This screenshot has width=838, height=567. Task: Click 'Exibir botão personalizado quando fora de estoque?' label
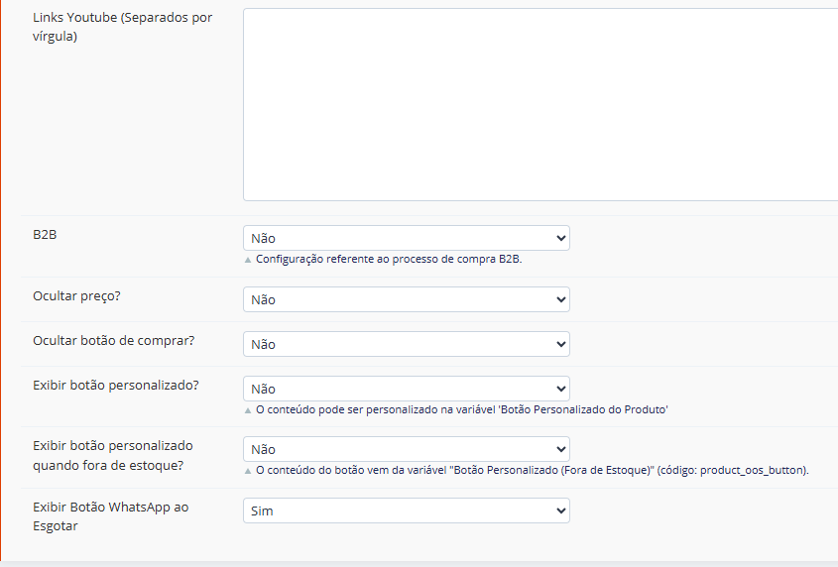click(113, 455)
